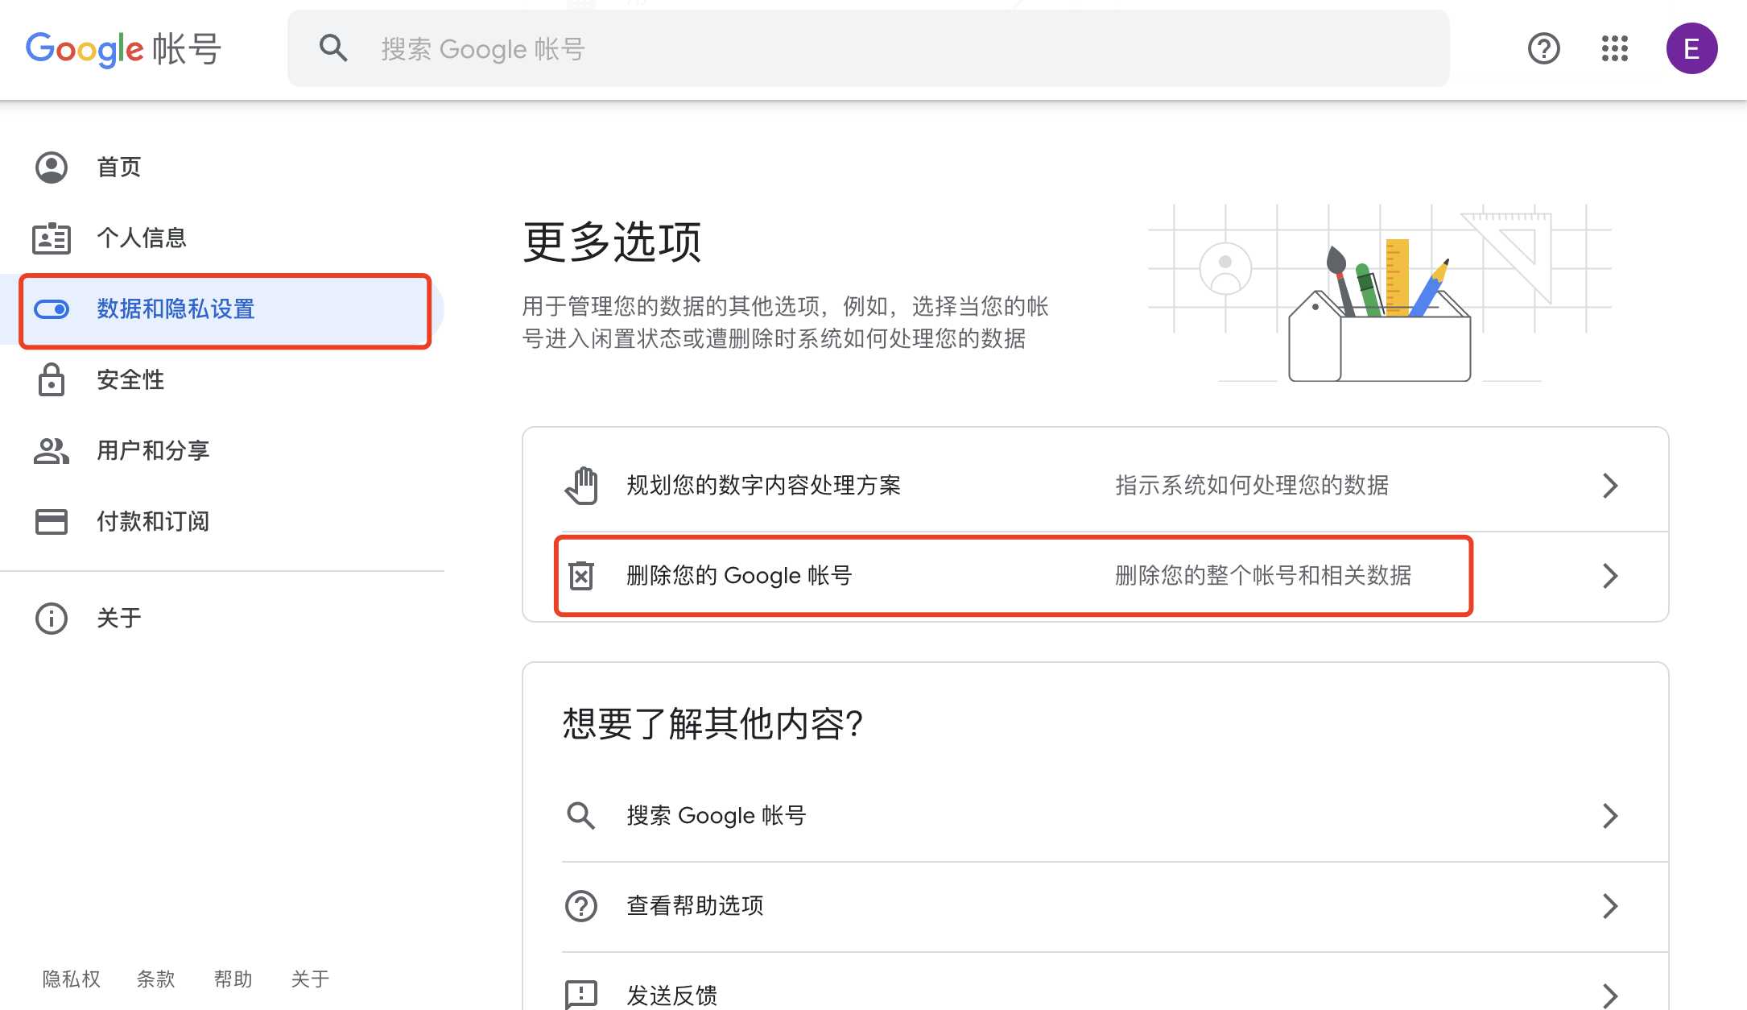Screen dimensions: 1747x1010
Task: Select 数据和隐私设置 in the sidebar
Action: [x=175, y=309]
